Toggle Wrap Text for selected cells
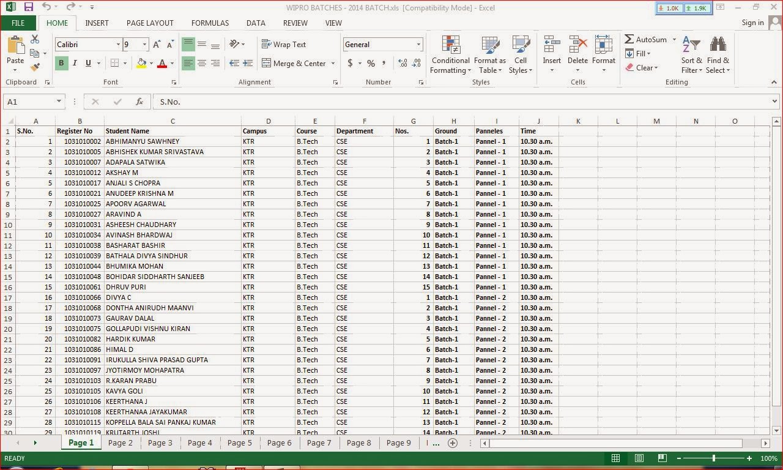Image resolution: width=783 pixels, height=470 pixels. [x=284, y=44]
